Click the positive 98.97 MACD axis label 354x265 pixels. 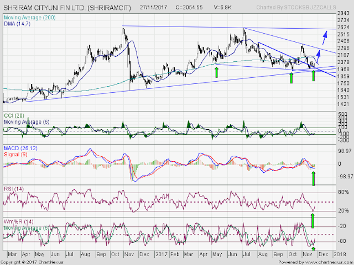coord(345,151)
